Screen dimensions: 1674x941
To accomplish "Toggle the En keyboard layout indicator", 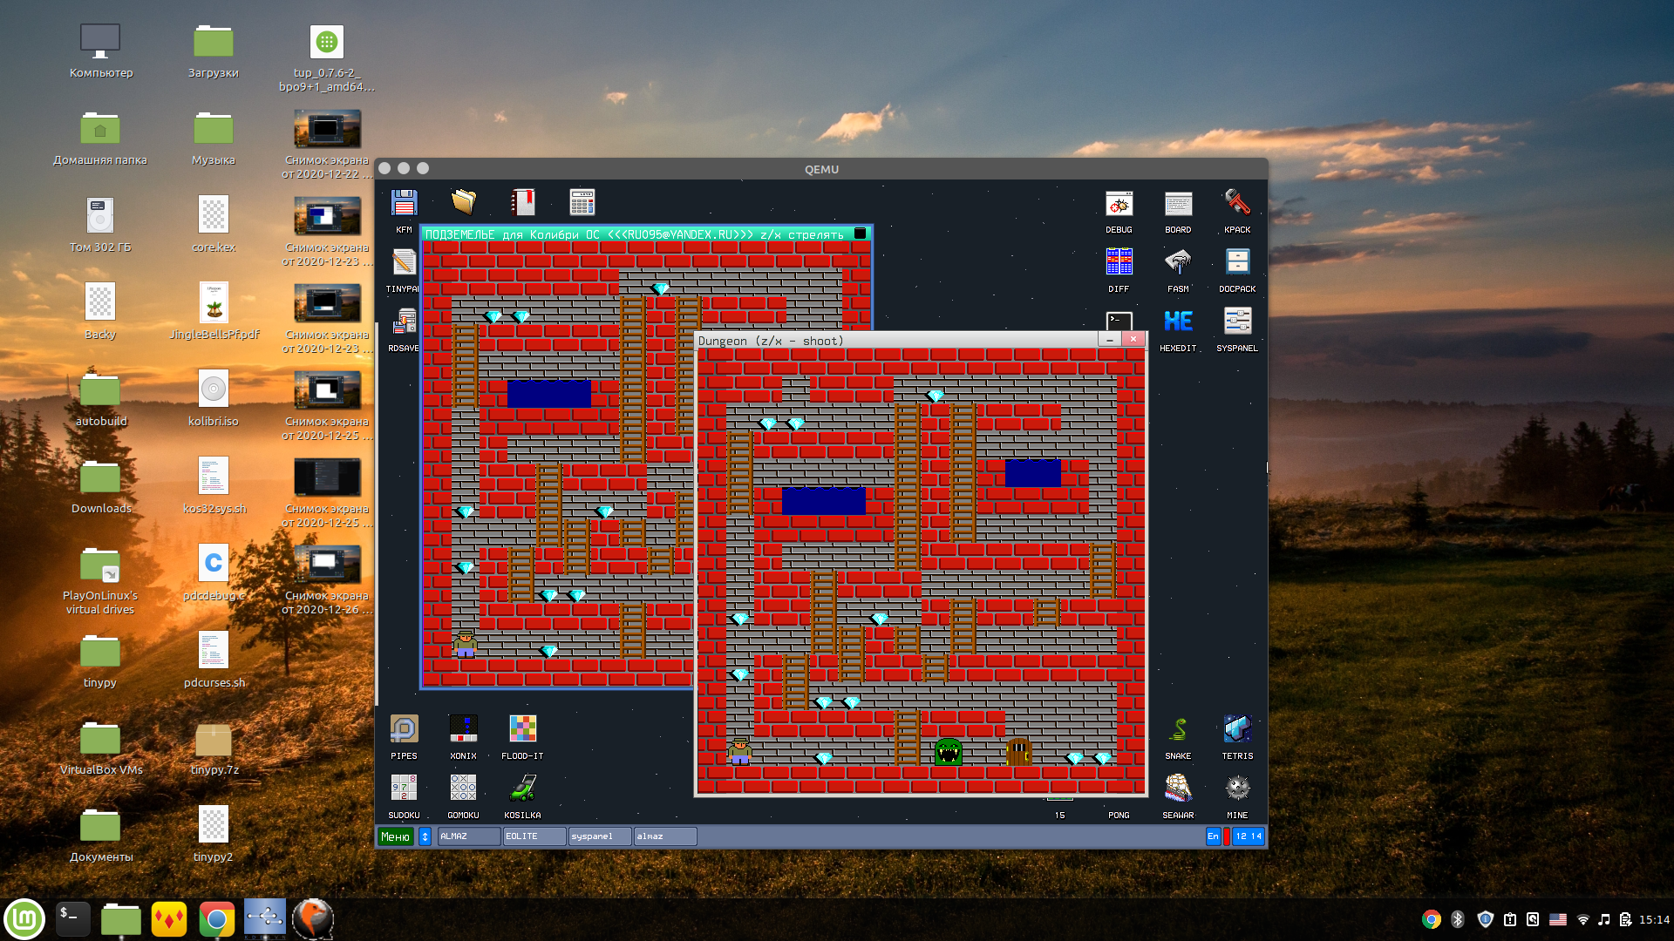I will tap(1213, 836).
